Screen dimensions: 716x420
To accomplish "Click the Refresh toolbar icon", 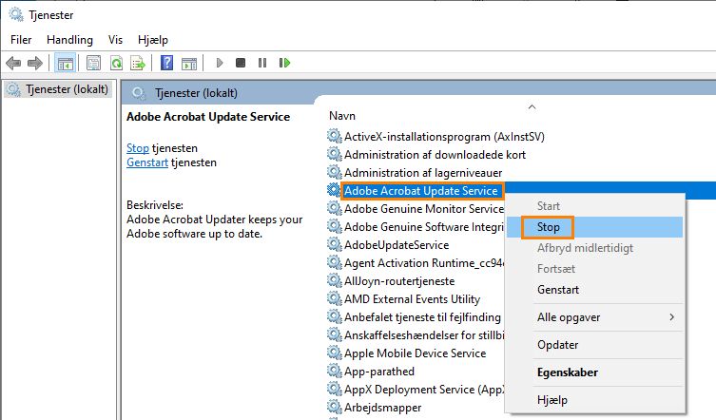I will click(116, 63).
